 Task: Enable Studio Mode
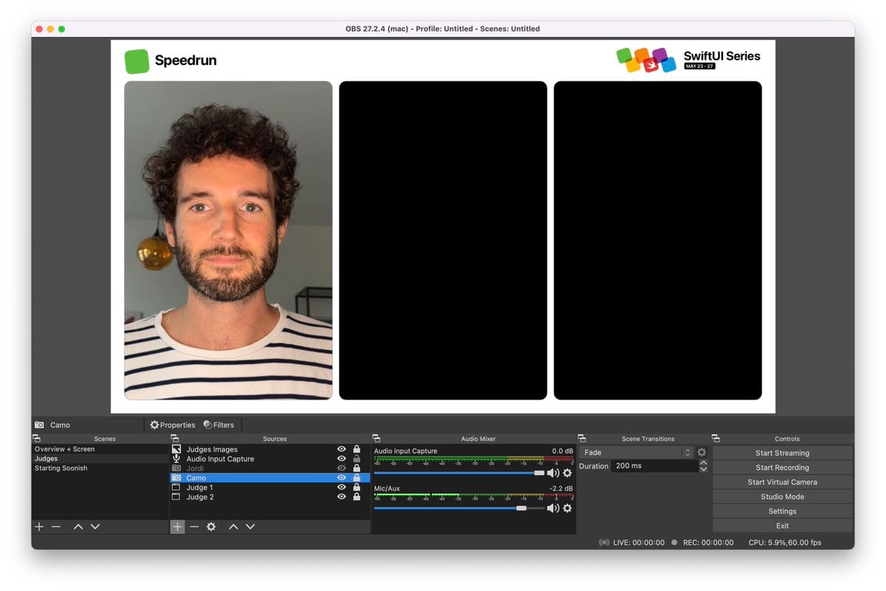click(782, 497)
